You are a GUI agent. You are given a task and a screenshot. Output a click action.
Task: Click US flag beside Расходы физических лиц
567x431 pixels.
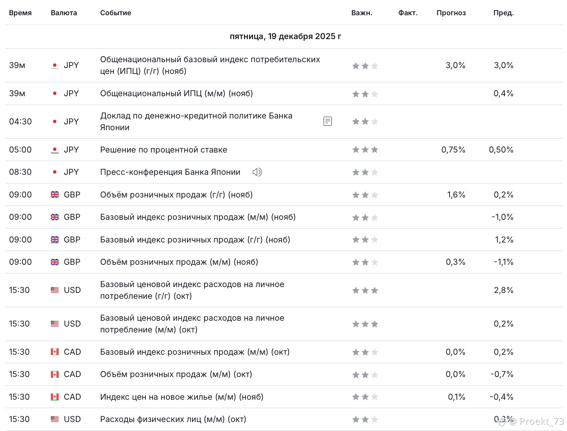55,419
